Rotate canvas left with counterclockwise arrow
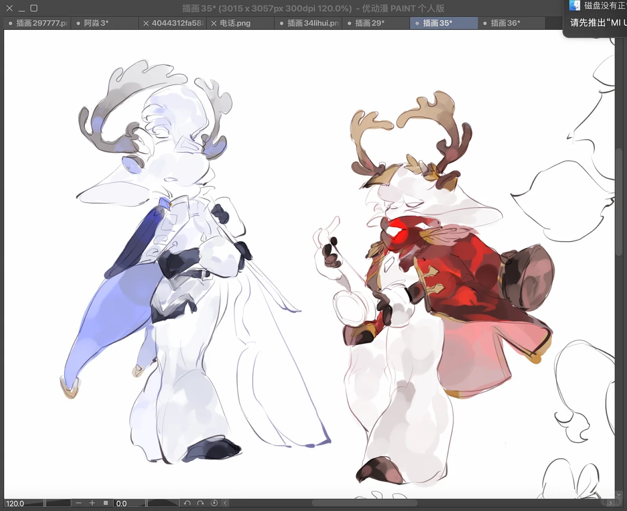627x511 pixels. pyautogui.click(x=187, y=503)
